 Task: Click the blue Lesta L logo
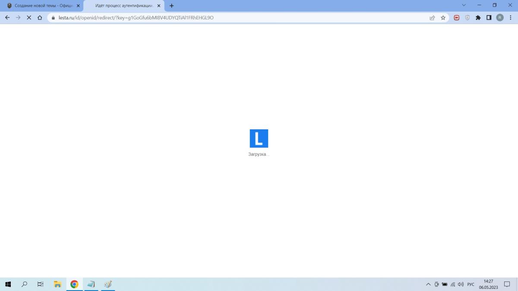[x=259, y=138]
